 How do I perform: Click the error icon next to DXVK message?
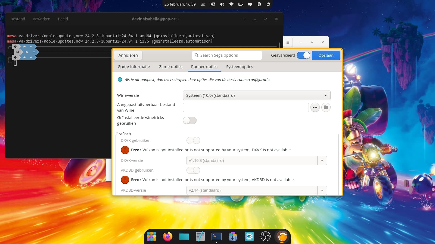125,150
